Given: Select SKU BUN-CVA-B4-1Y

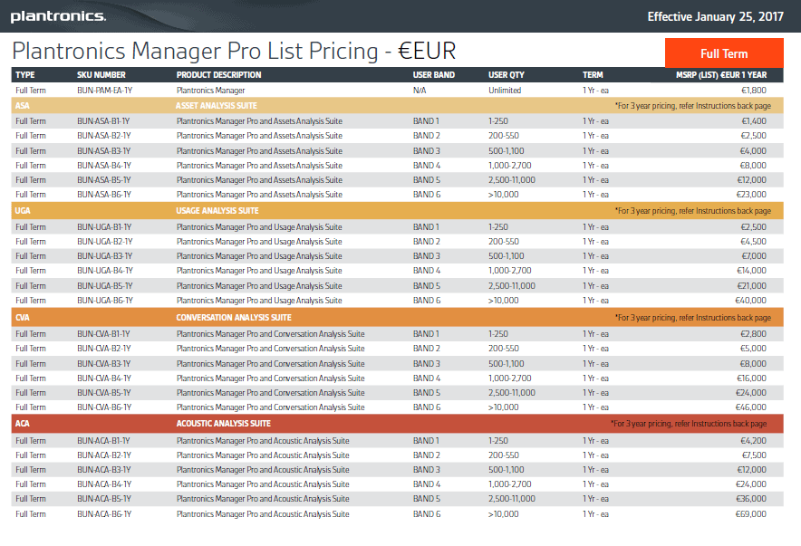Looking at the screenshot, I should 104,378.
